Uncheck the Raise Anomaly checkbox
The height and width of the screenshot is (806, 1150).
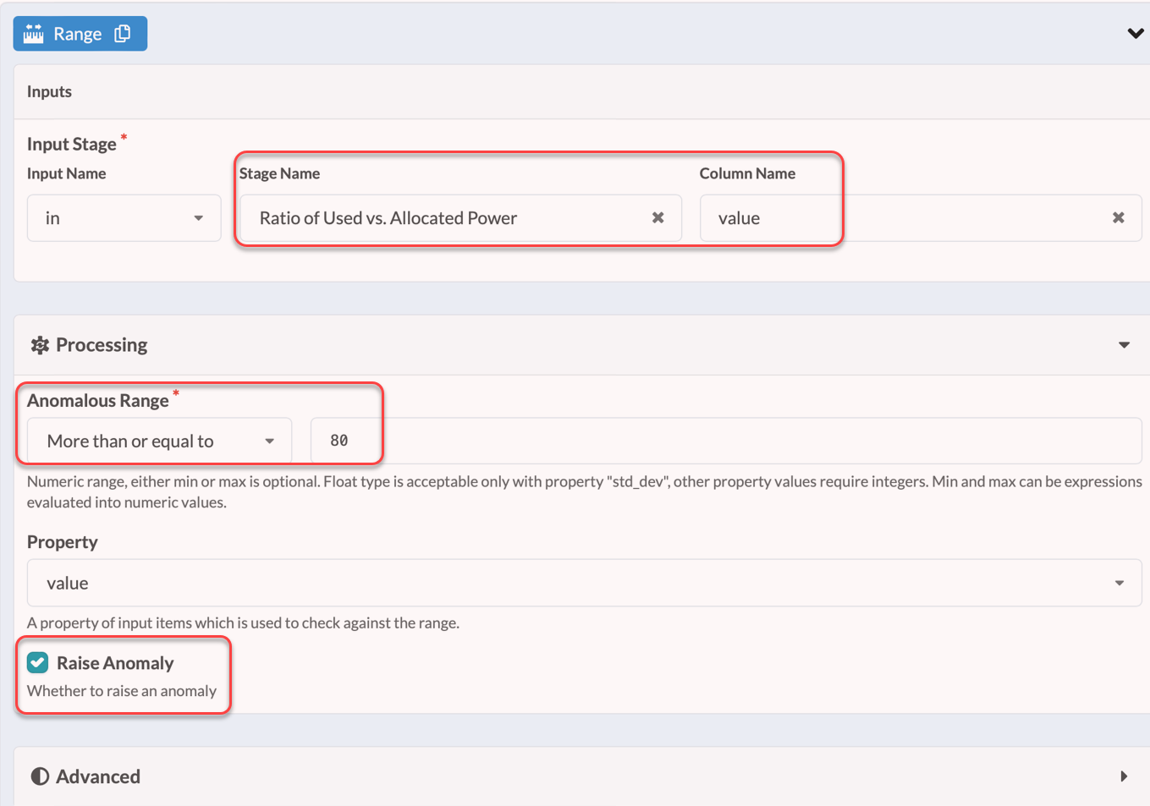point(38,662)
